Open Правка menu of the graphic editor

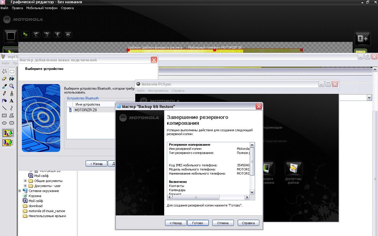pos(17,8)
